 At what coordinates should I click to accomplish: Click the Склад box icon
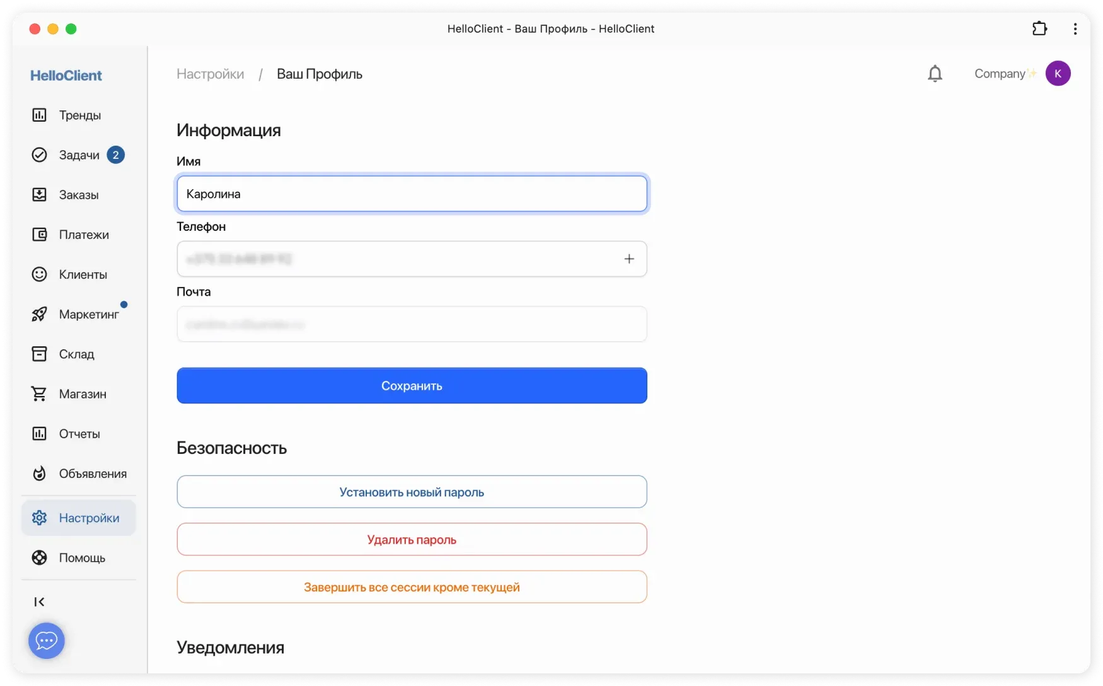pos(39,354)
